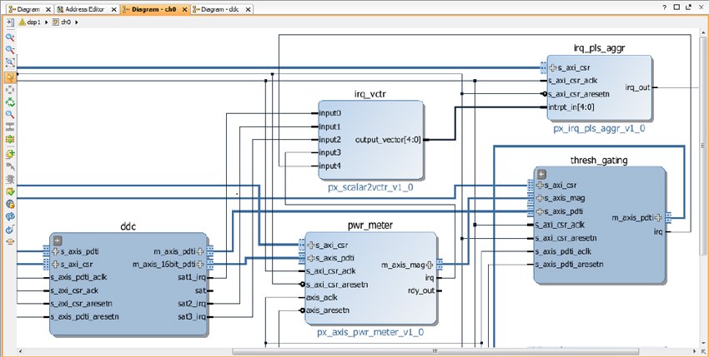The height and width of the screenshot is (357, 709).
Task: Click the bottom orange pin toolbar icon
Action: pyautogui.click(x=10, y=241)
